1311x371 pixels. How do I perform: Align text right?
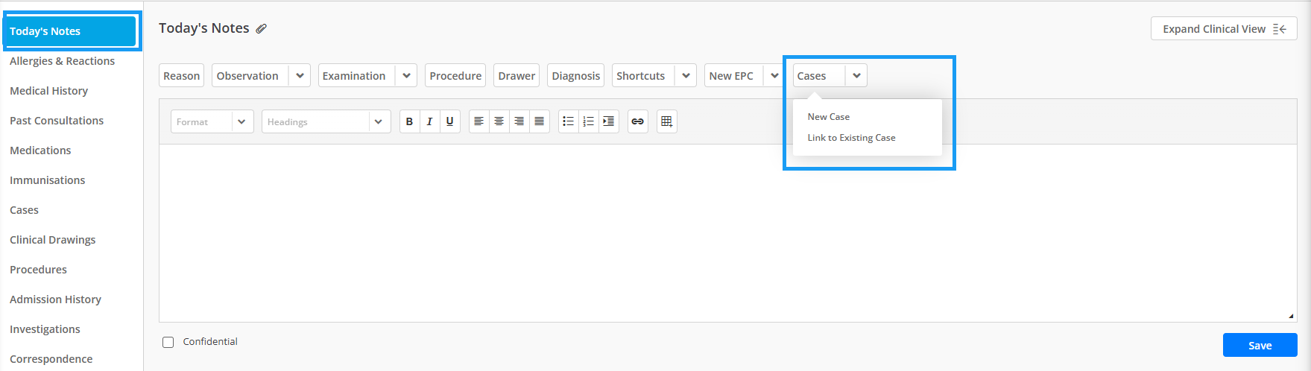point(519,121)
